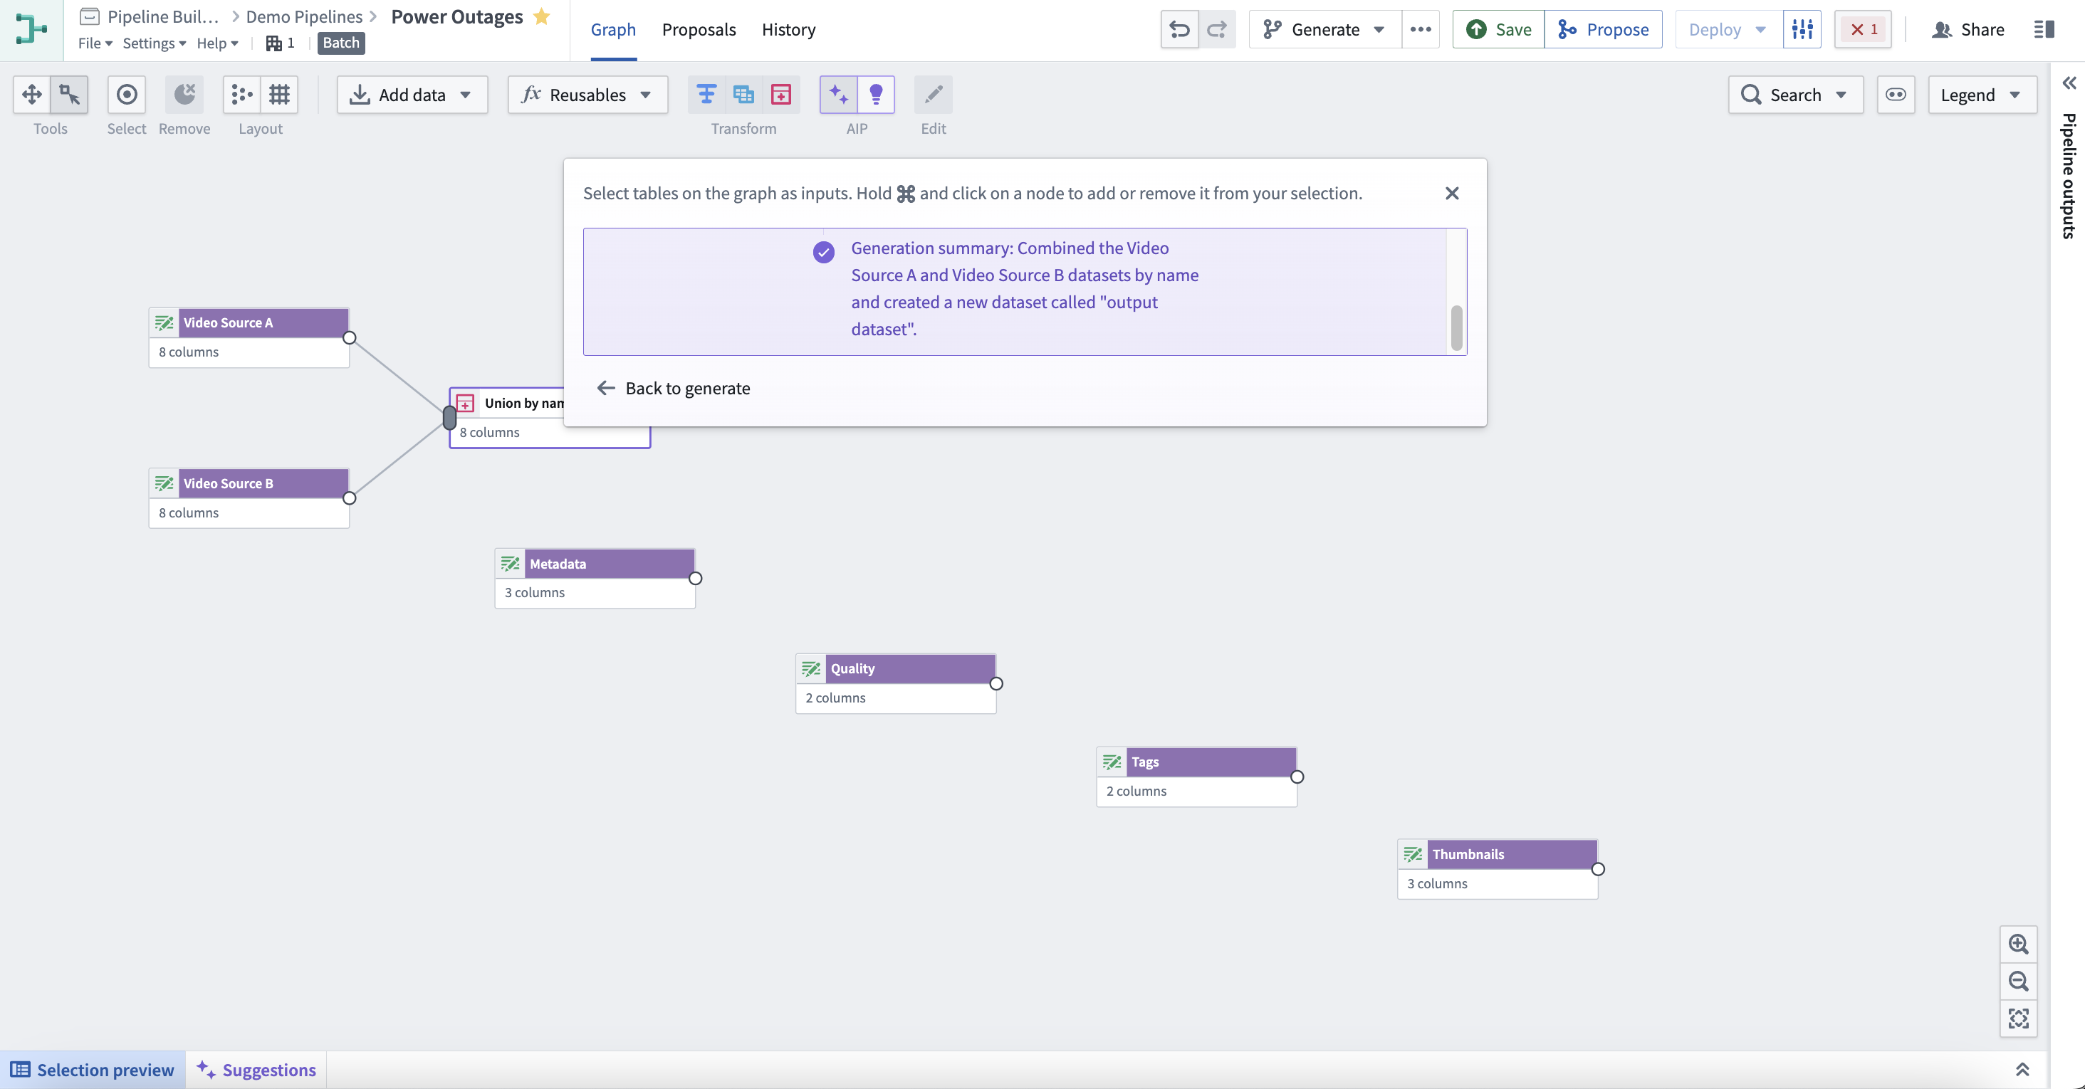Open the build settings sliders icon
2085x1089 pixels.
[1802, 30]
